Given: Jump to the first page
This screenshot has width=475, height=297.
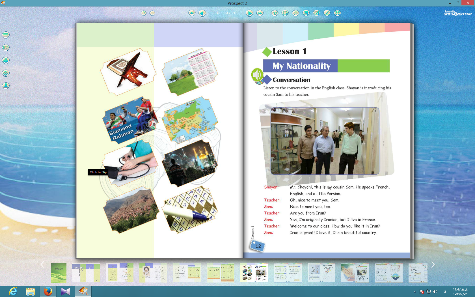Looking at the screenshot, I should [x=192, y=13].
